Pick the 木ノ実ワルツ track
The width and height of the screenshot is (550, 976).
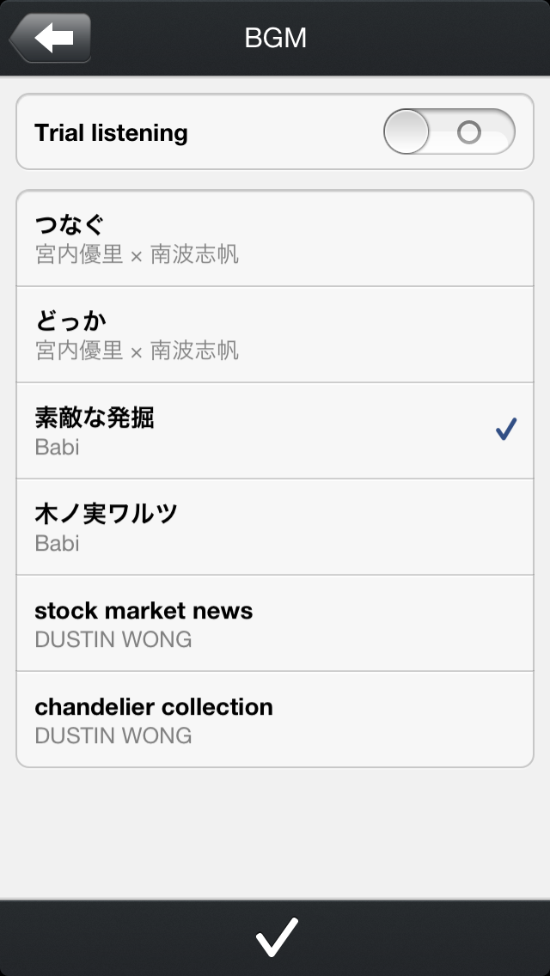[107, 515]
